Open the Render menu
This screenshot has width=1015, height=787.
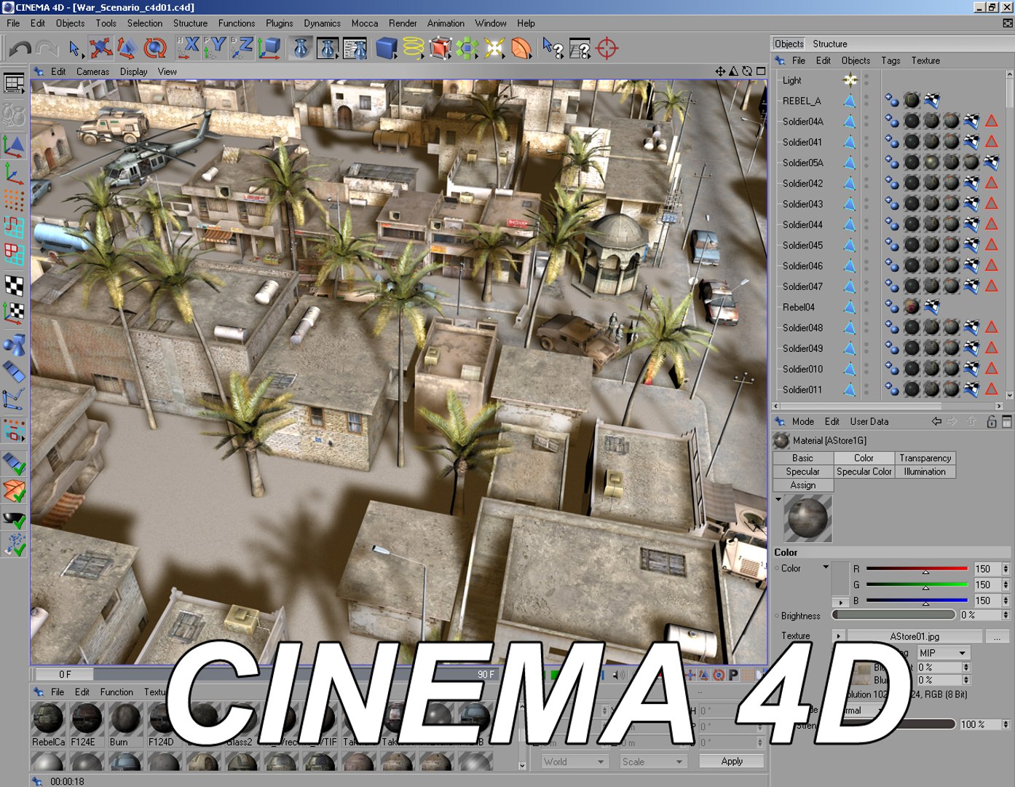pos(403,23)
